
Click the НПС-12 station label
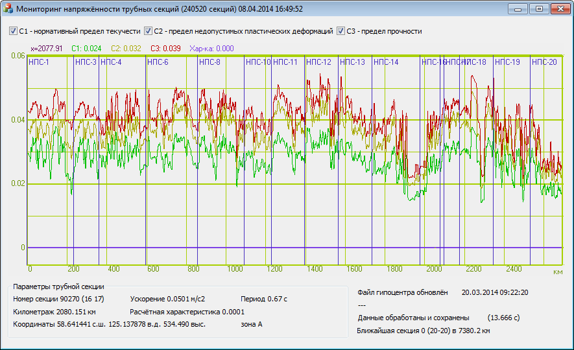pos(318,62)
